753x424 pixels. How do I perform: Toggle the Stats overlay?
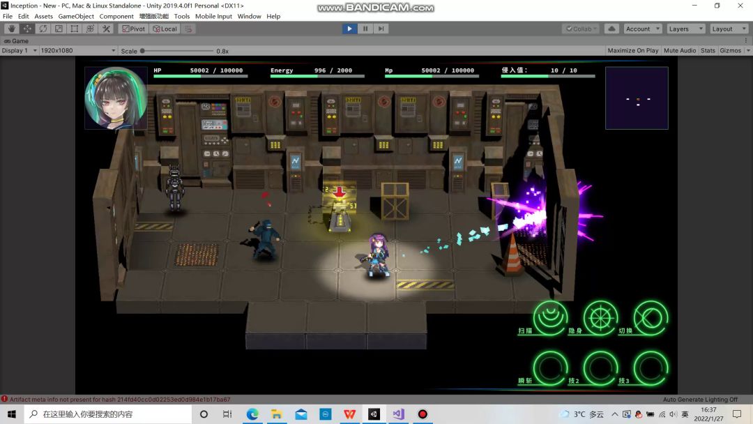[708, 51]
